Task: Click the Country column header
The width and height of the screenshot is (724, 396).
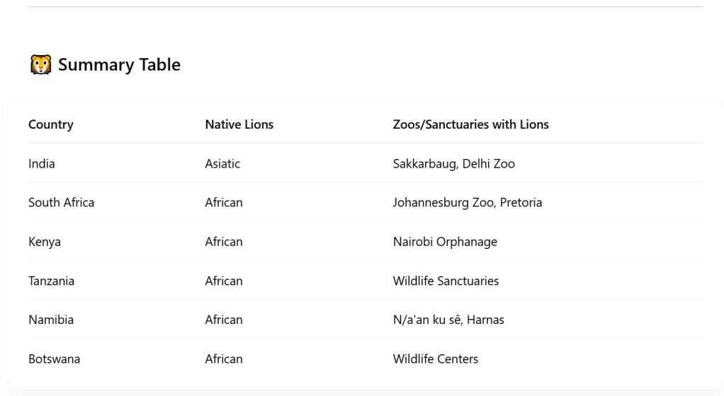Action: click(x=51, y=124)
